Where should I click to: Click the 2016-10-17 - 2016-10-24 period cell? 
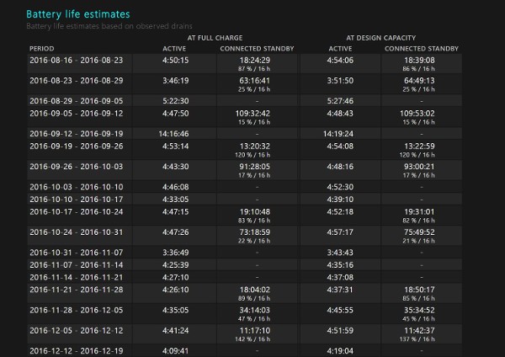pos(77,211)
